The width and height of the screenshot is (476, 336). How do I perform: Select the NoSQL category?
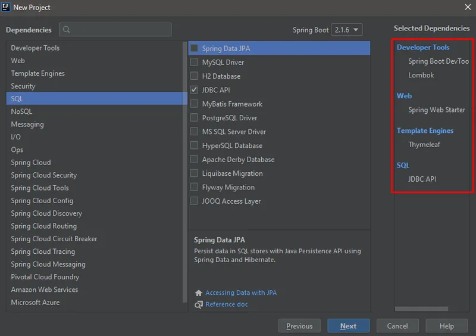click(x=95, y=111)
